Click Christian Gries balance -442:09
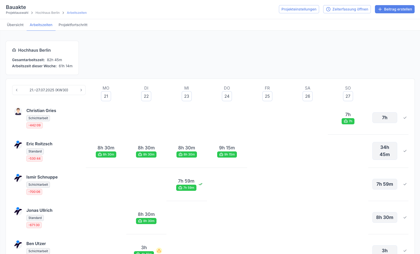The height and width of the screenshot is (254, 420). click(35, 125)
